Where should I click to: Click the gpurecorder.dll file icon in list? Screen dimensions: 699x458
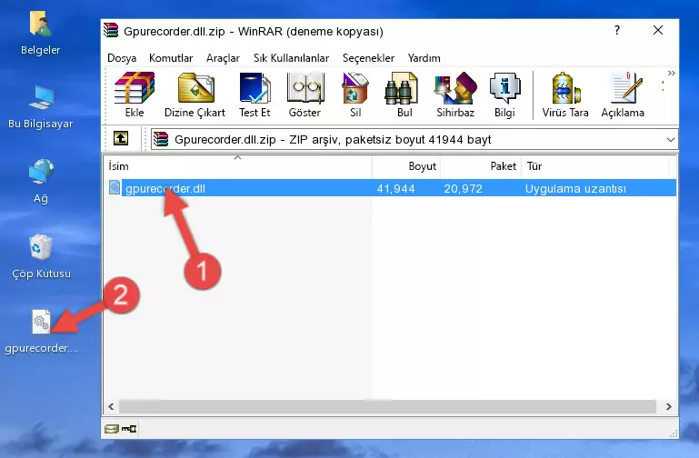point(115,187)
